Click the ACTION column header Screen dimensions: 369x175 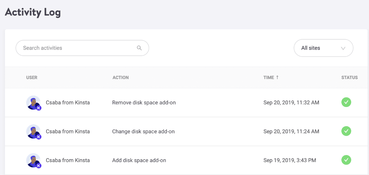[121, 78]
